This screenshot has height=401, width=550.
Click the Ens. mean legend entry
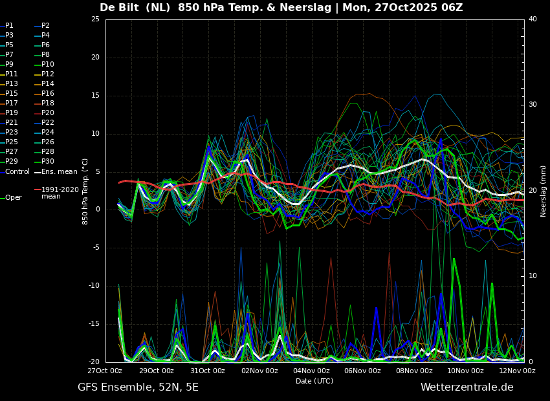coord(56,172)
